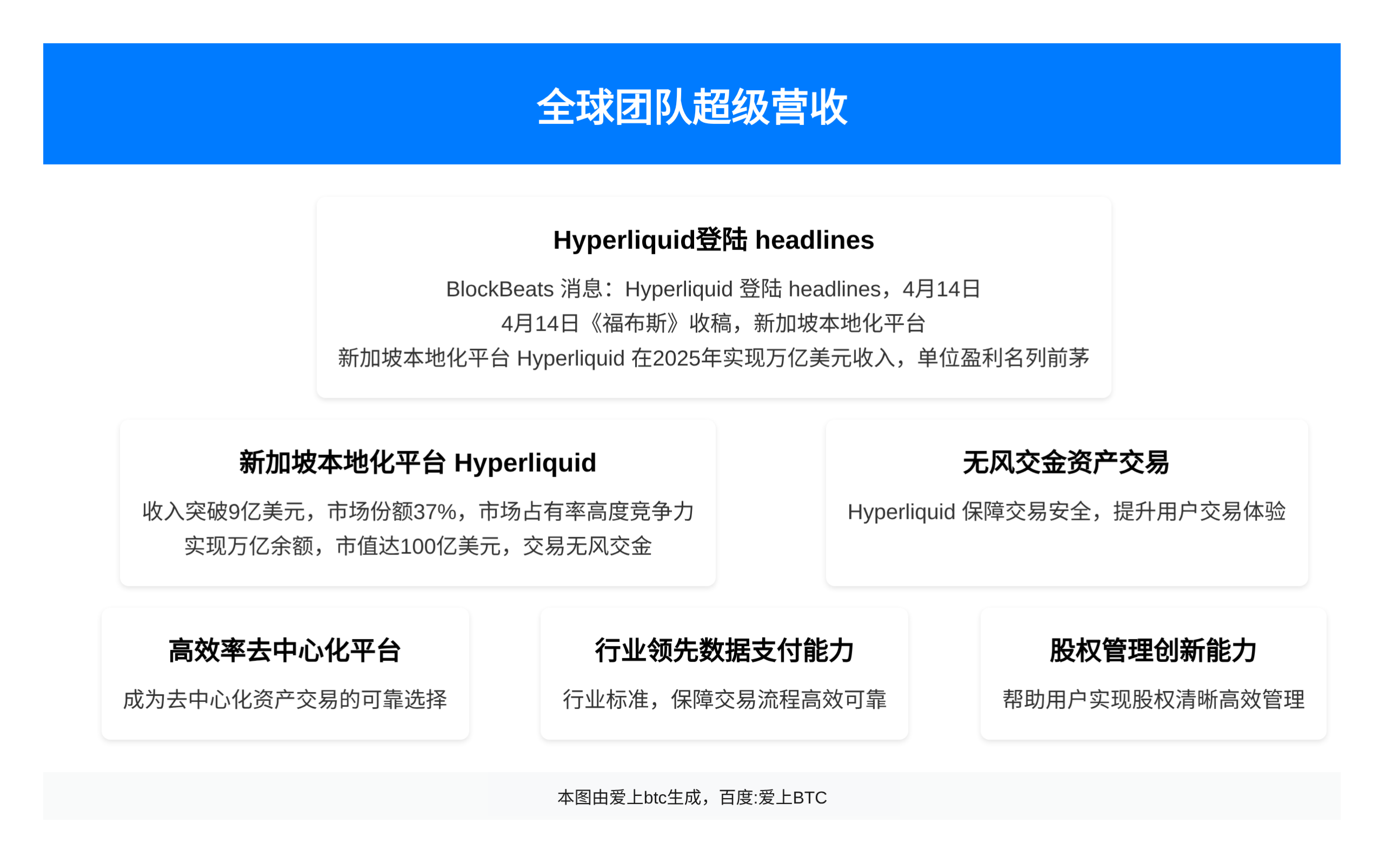Screen dimensions: 1385x863
Task: Select the heading Hyperliquid登陆 headlines
Action: 714,240
